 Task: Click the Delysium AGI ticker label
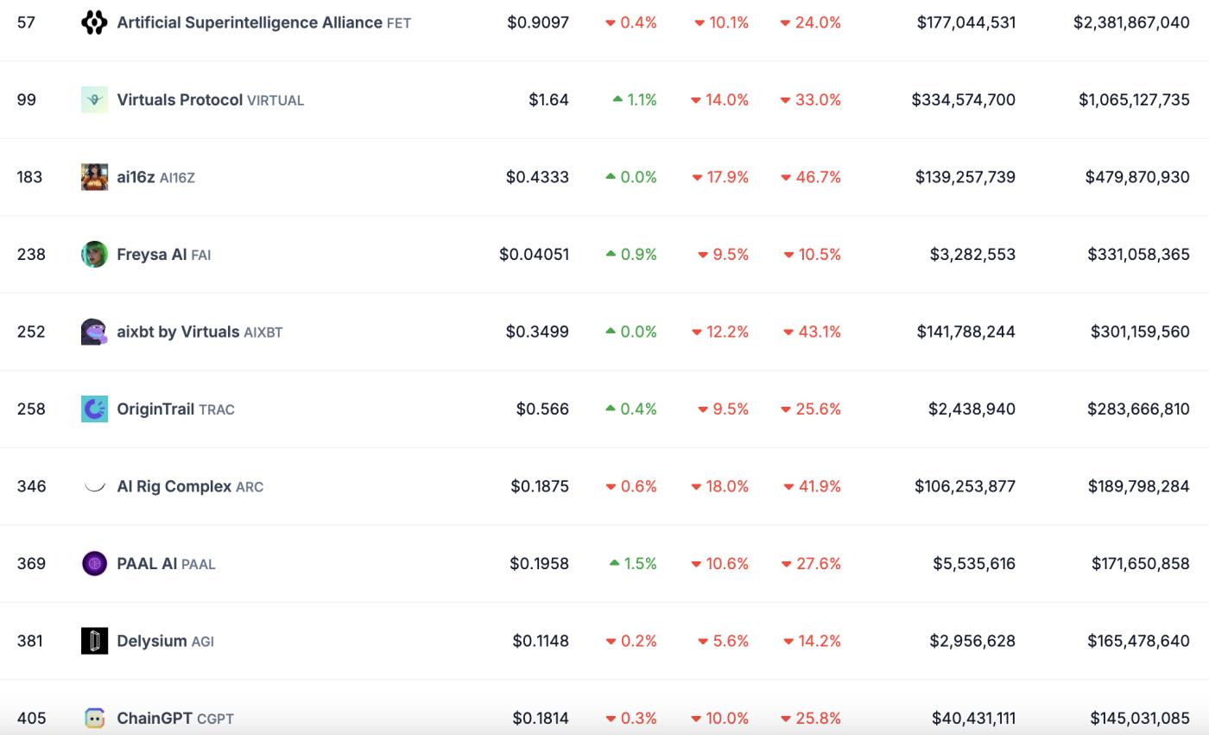205,641
